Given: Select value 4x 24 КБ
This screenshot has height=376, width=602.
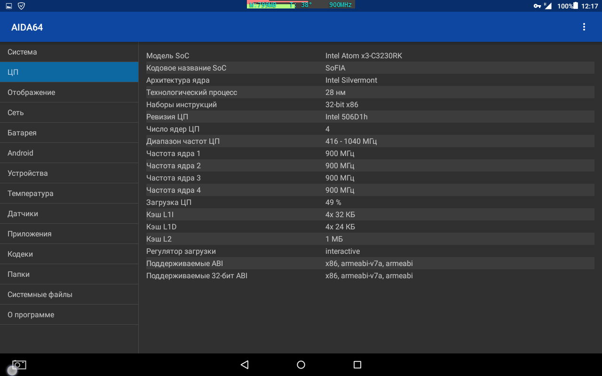Looking at the screenshot, I should (340, 227).
